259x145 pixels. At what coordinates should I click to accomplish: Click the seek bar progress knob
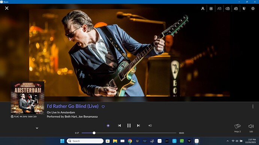(x=94, y=133)
